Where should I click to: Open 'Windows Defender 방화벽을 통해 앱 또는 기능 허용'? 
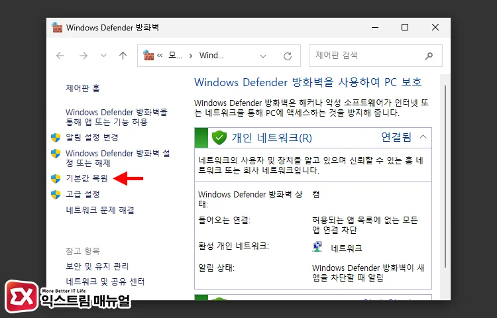117,117
